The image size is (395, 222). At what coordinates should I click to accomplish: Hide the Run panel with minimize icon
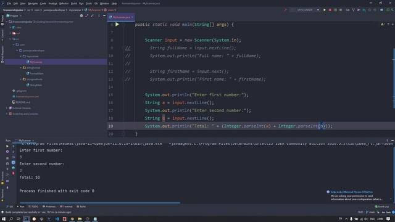[393, 141]
